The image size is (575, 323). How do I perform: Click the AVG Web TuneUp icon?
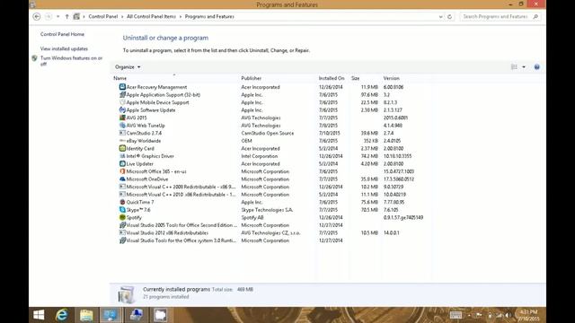[x=122, y=126]
